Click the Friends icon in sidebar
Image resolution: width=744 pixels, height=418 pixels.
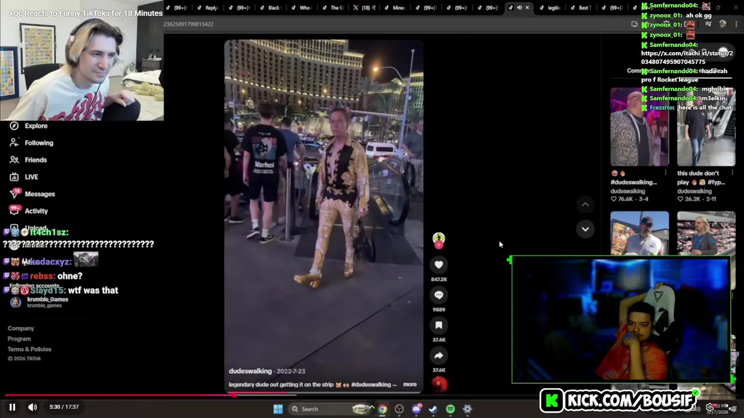point(14,160)
